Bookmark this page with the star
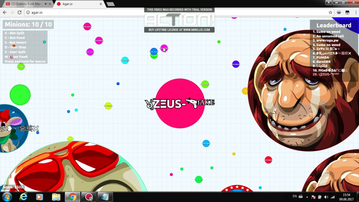The height and width of the screenshot is (202, 359). [x=330, y=12]
